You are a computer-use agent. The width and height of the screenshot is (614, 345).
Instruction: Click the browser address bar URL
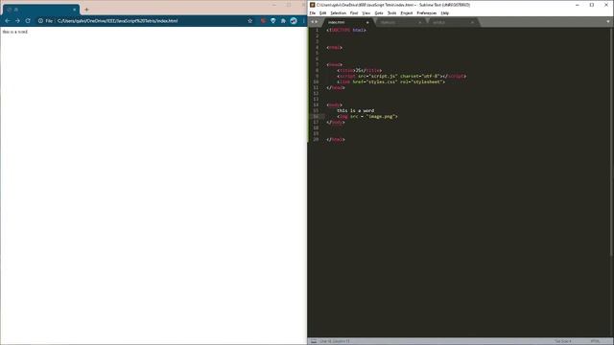click(117, 21)
